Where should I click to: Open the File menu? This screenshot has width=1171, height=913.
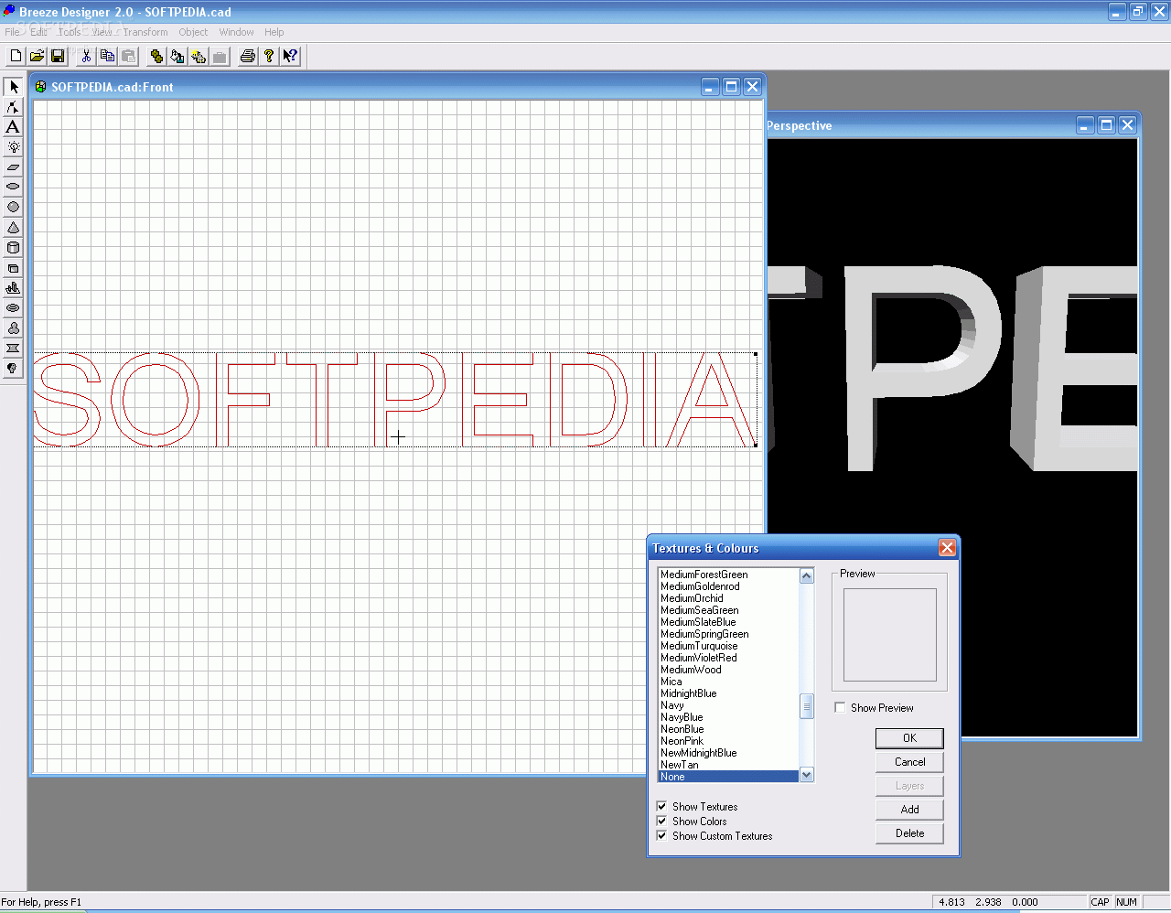coord(12,32)
